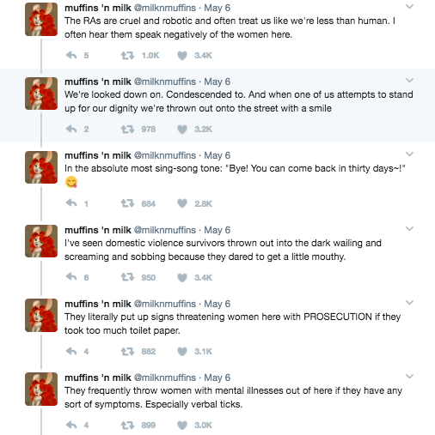This screenshot has height=435, width=435.
Task: Retweet the tweet with 684 retweets
Action: 127,203
